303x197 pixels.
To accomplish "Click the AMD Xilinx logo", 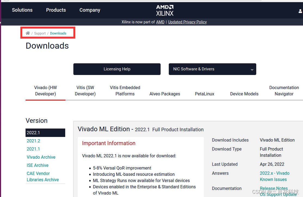I will (x=165, y=10).
